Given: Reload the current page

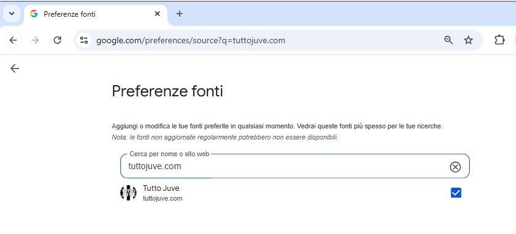Looking at the screenshot, I should [57, 40].
